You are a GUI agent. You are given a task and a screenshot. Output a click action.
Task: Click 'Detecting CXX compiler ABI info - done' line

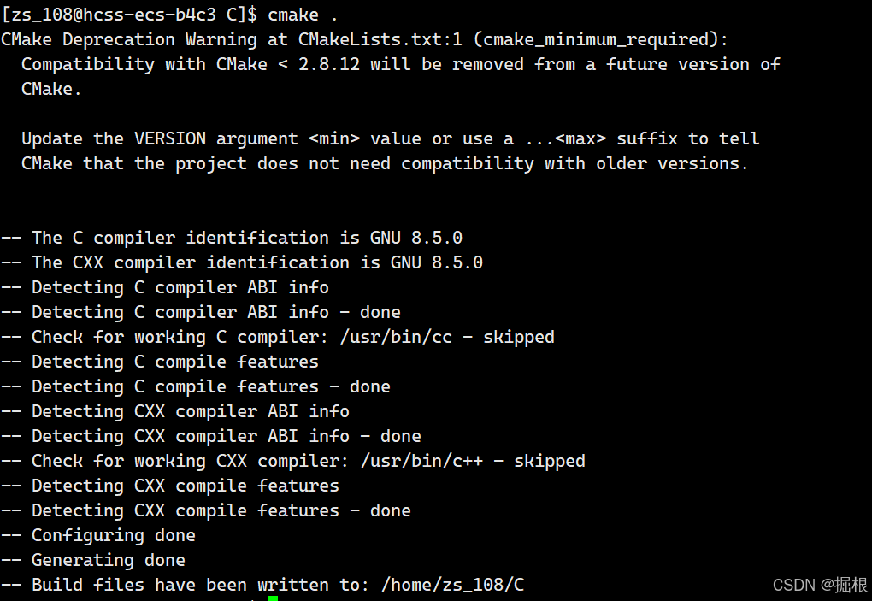click(211, 436)
